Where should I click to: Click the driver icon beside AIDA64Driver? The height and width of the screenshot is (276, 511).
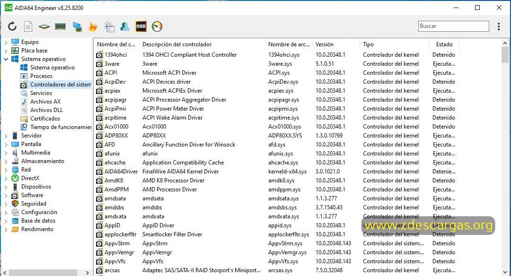(99, 172)
